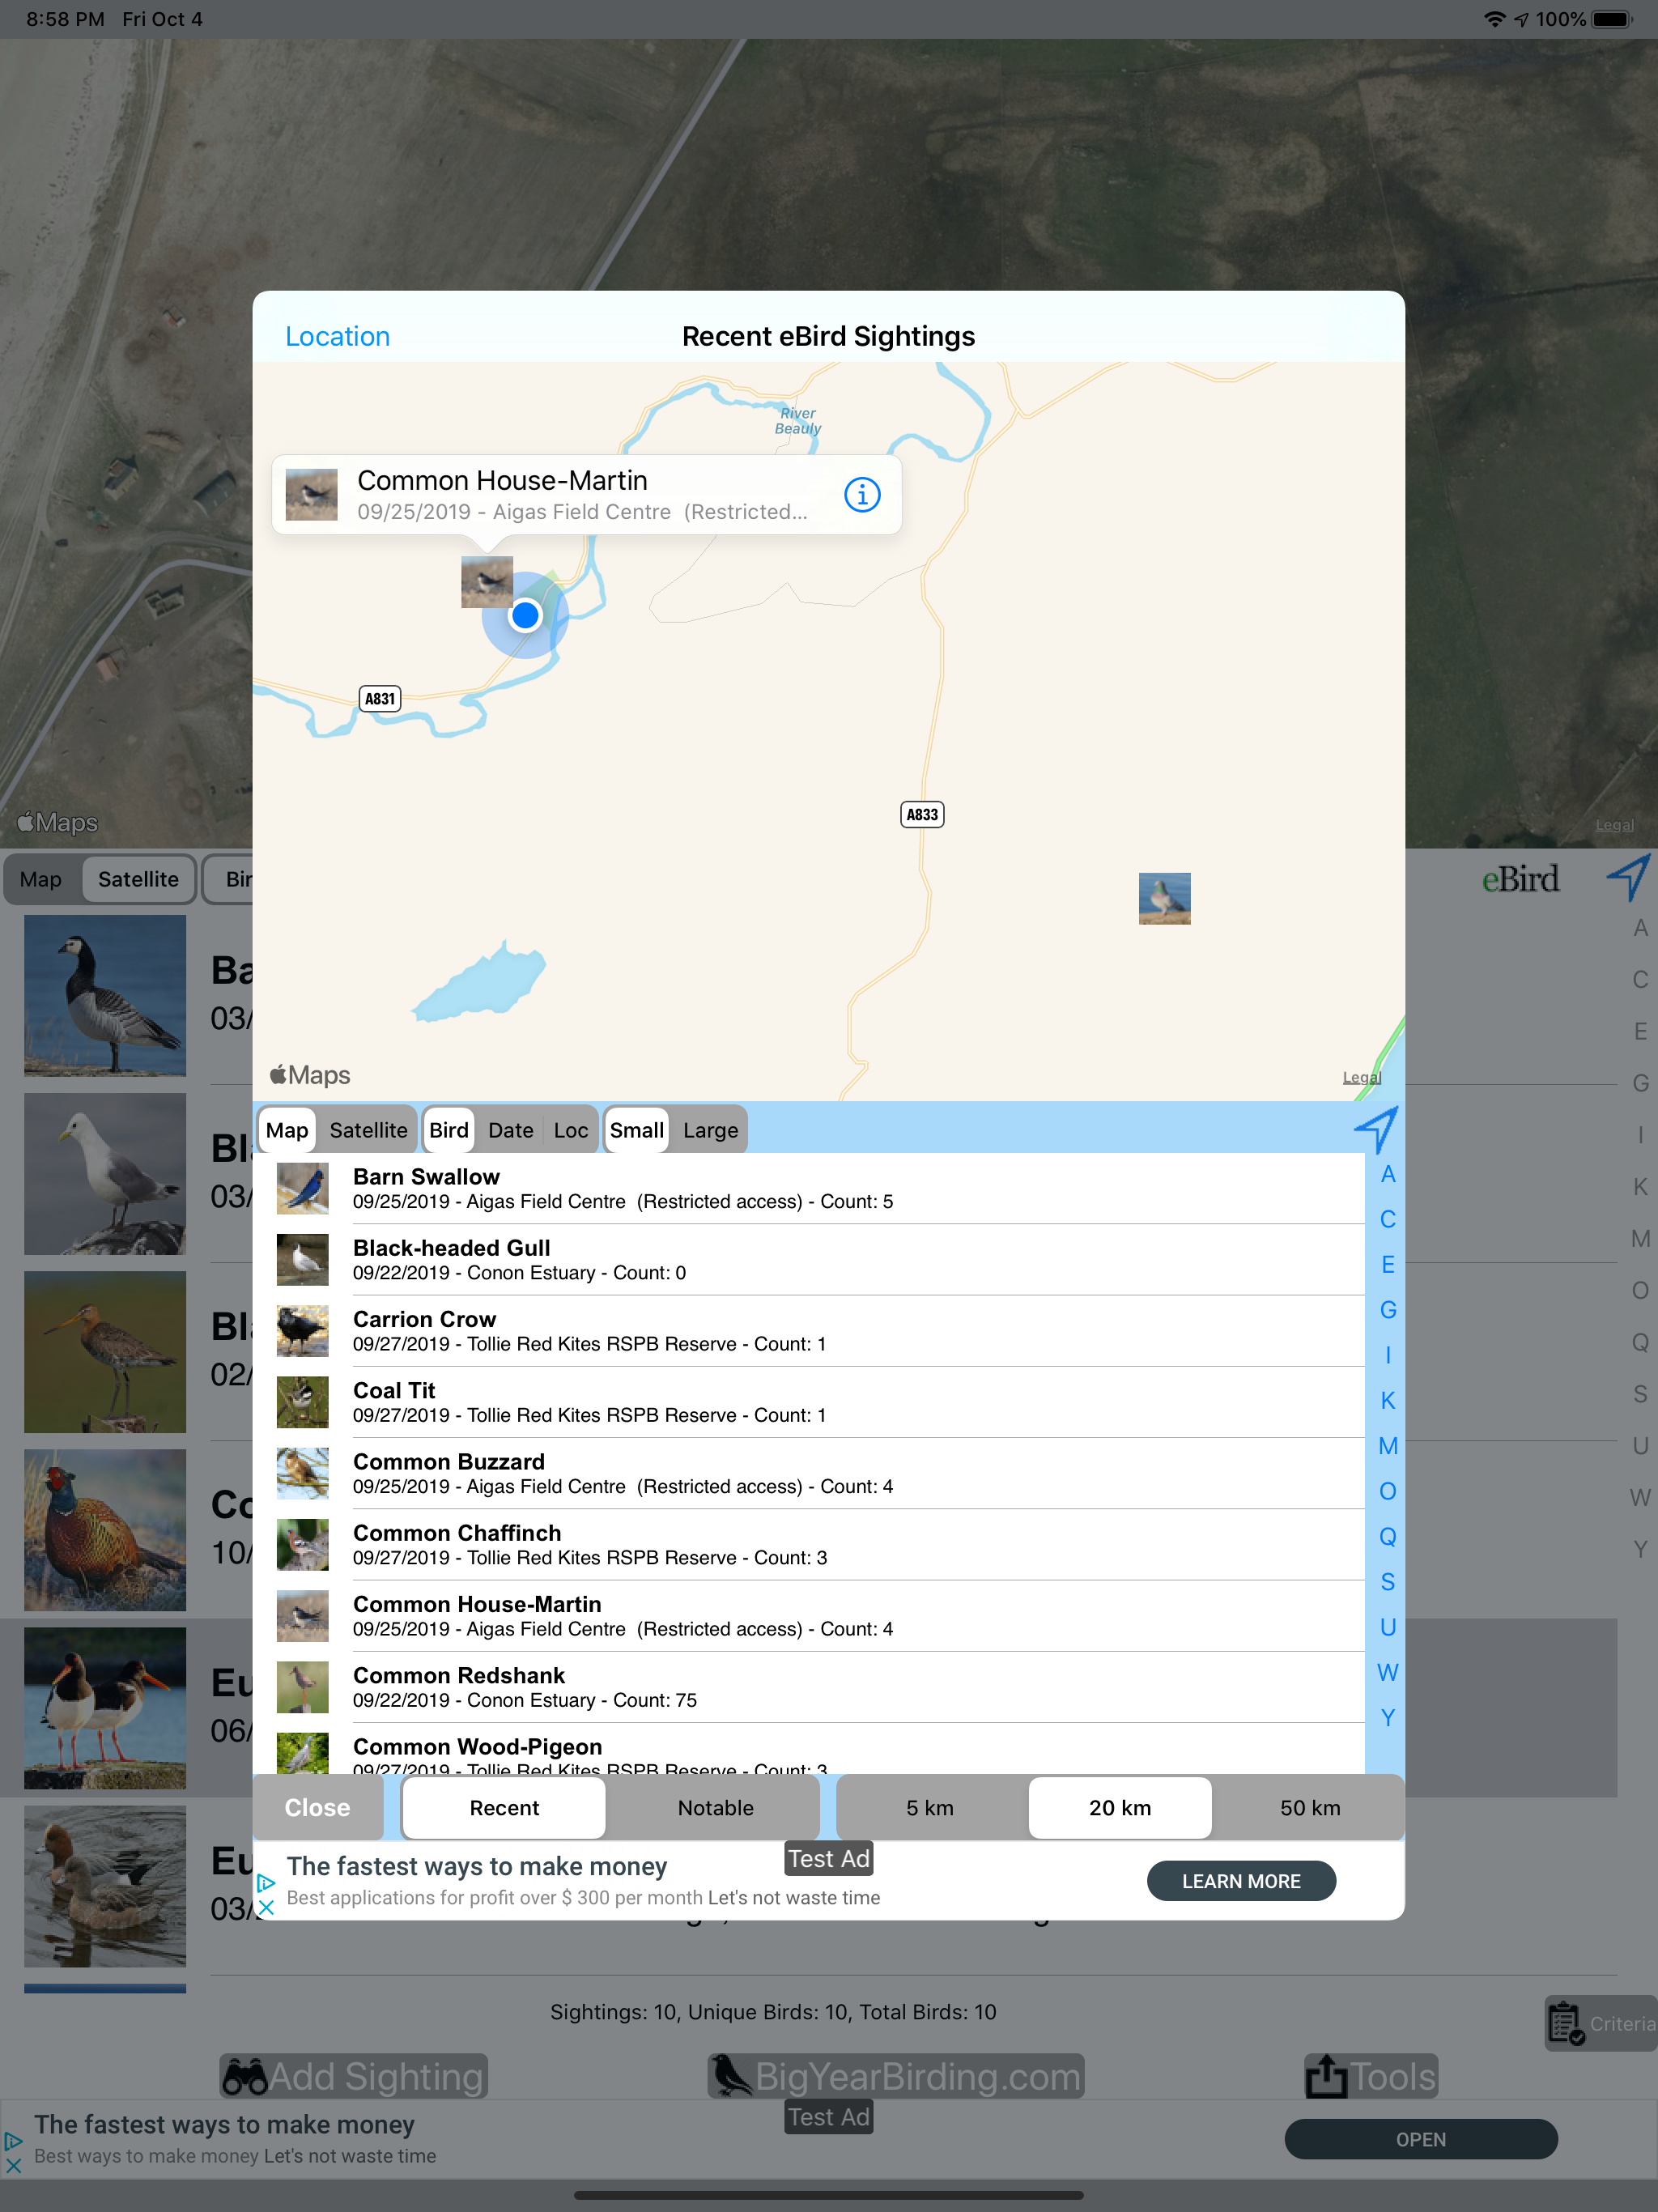This screenshot has height=2212, width=1658.
Task: Tap the oystercatchers photo in background list
Action: 105,1707
